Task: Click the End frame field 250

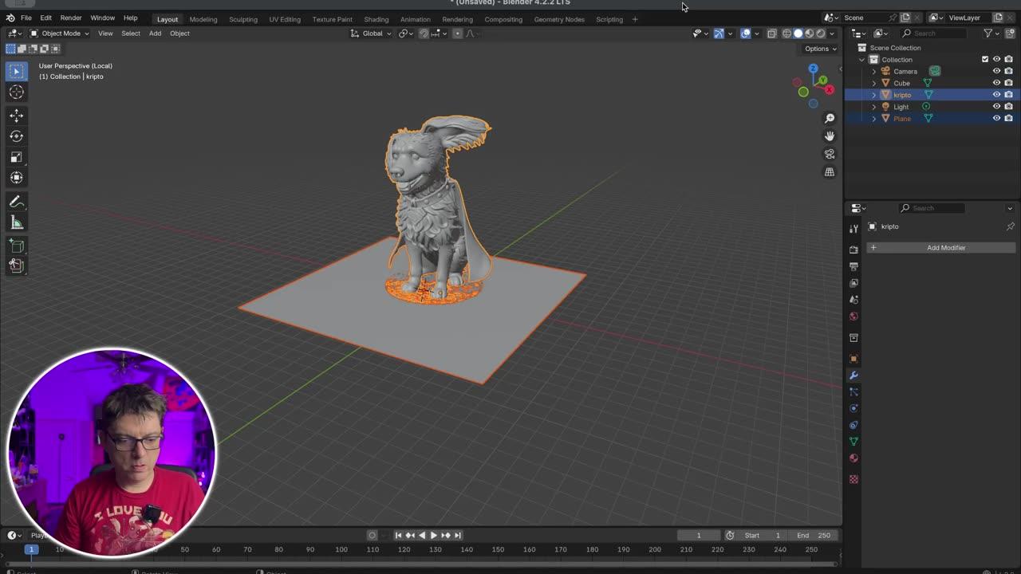Action: (814, 535)
